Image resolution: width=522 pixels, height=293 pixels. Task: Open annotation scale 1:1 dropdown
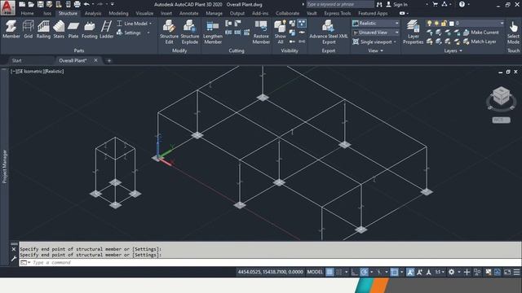pyautogui.click(x=440, y=272)
